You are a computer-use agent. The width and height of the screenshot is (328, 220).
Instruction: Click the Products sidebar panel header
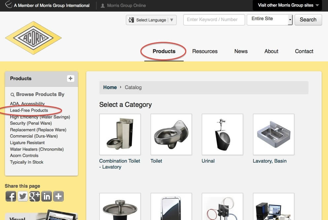point(41,79)
